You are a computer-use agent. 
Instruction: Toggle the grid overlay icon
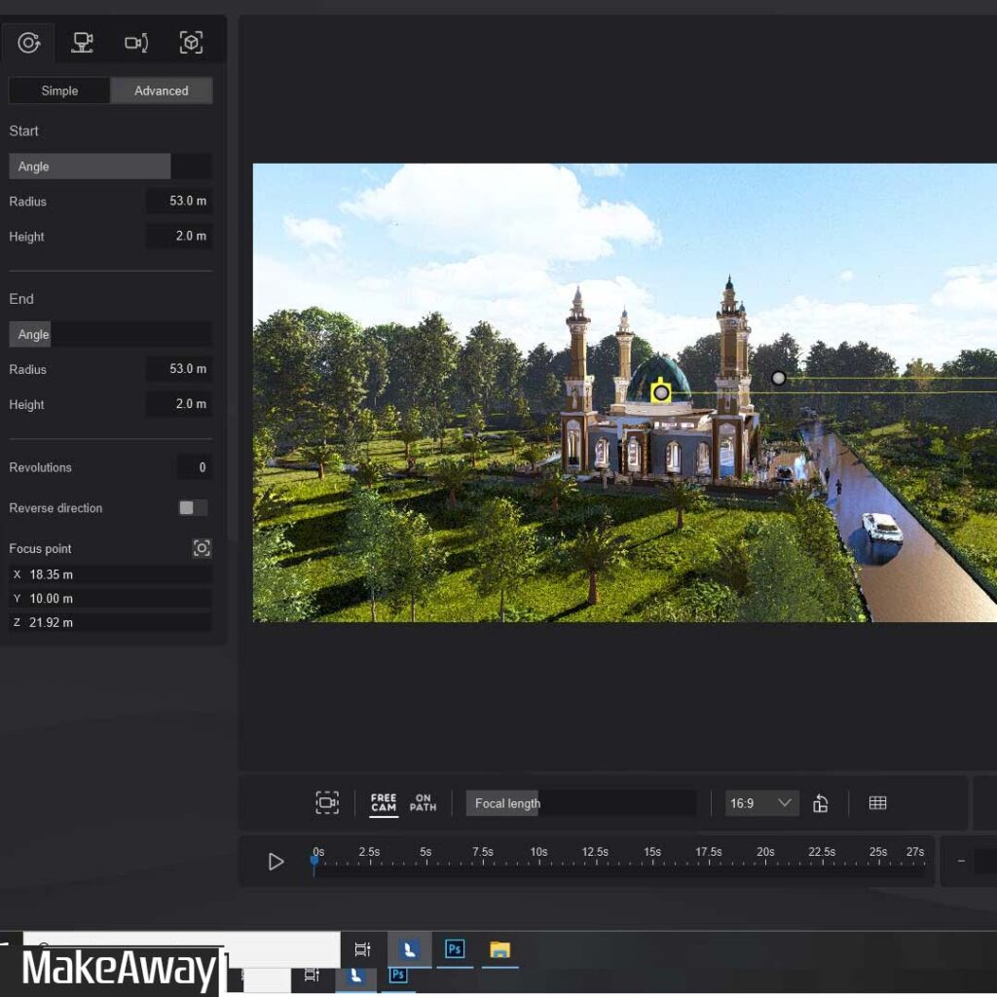click(x=877, y=803)
